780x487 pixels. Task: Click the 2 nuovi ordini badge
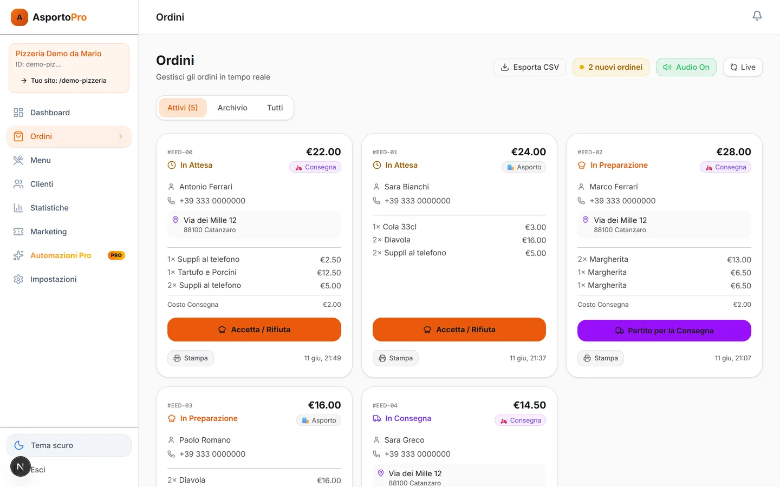click(611, 67)
